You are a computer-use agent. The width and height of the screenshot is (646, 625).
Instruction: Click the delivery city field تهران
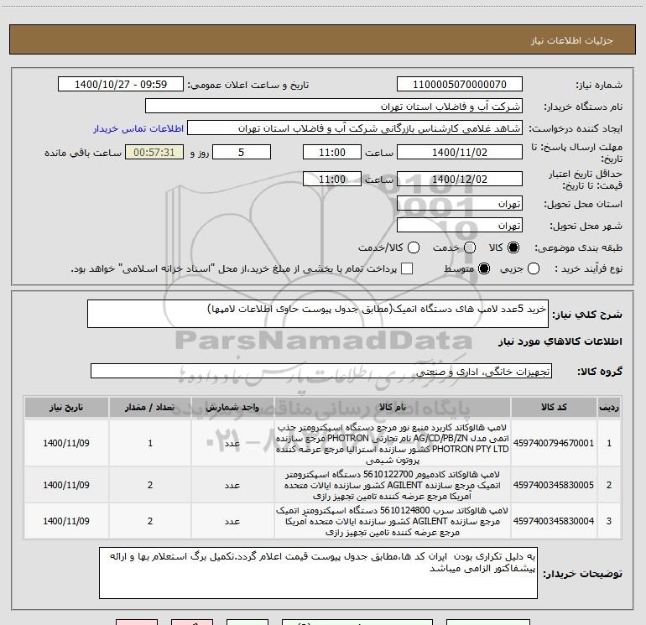pyautogui.click(x=460, y=226)
